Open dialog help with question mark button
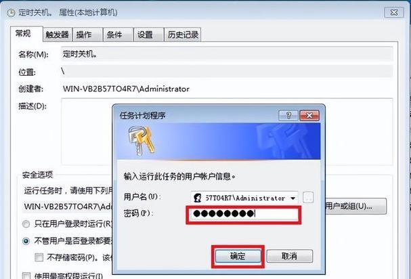Screen dimensions: 411x279 point(288,115)
